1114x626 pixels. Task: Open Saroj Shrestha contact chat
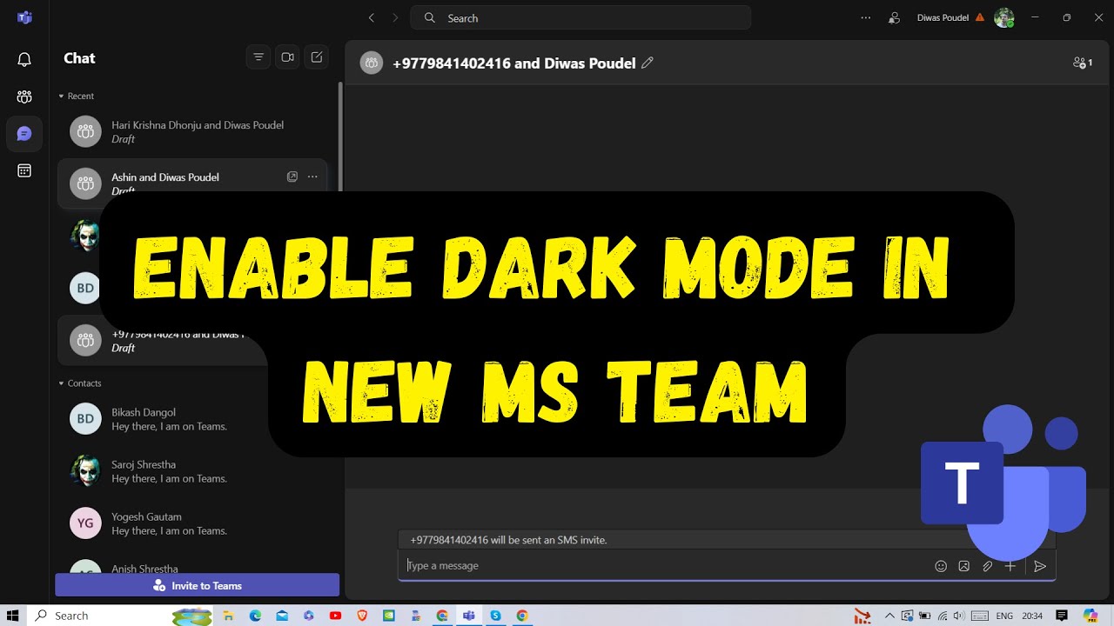coord(192,471)
